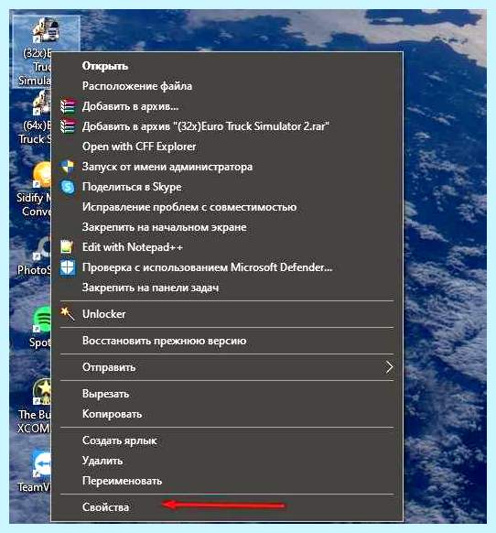496x533 pixels.
Task: Choose 'Открыть' in the context menu
Action: coord(105,66)
